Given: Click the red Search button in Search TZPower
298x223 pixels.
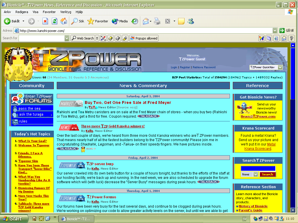Looking at the screenshot, I should point(267,174).
